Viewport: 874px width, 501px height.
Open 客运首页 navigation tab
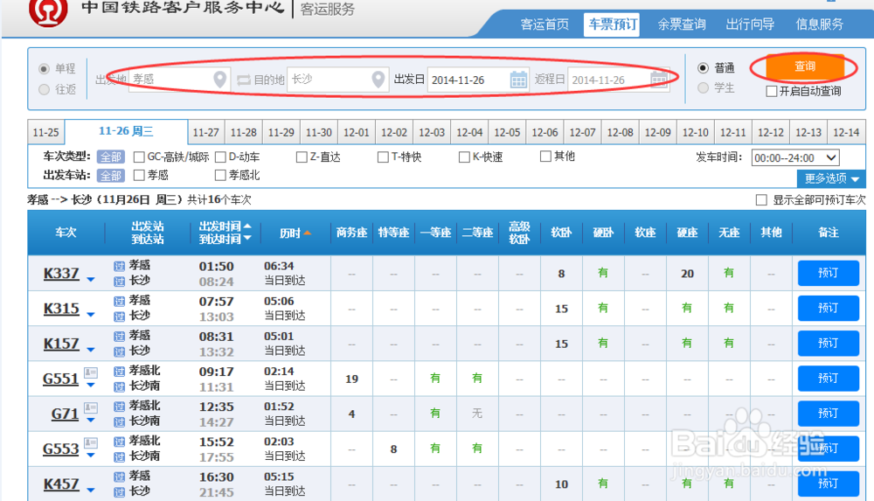tap(545, 24)
